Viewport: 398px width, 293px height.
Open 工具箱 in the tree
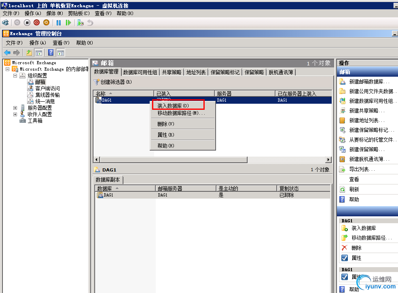(35, 121)
